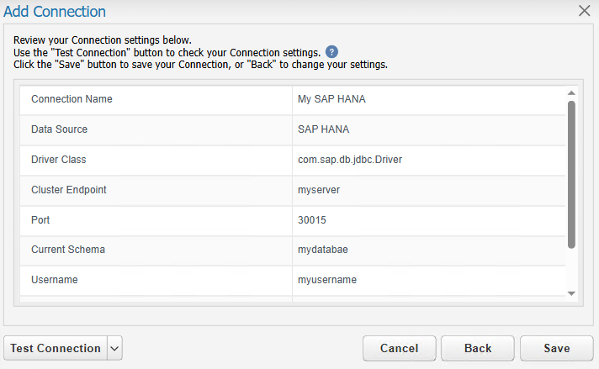Click the 'Port' label cell
Screen dimensions: 599x369
click(156, 220)
